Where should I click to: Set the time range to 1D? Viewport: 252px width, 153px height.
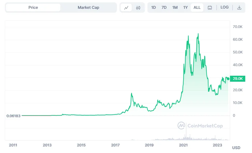coord(153,8)
